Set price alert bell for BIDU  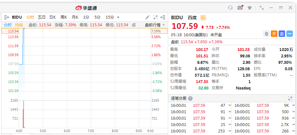[x=266, y=34]
